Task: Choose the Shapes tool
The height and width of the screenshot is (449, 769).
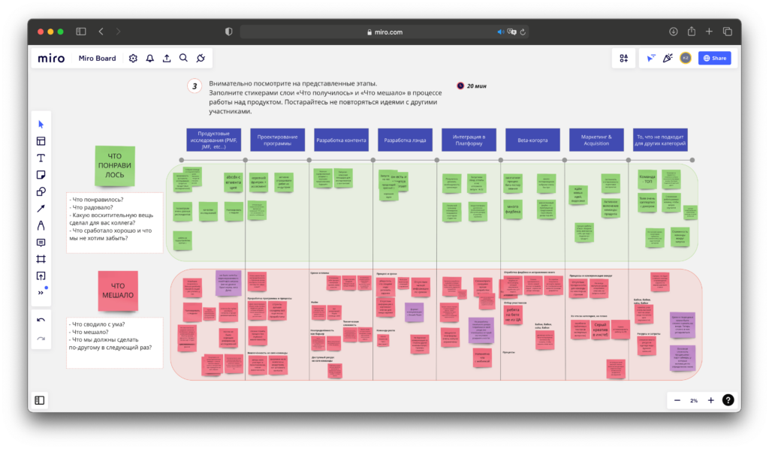Action: 41,191
